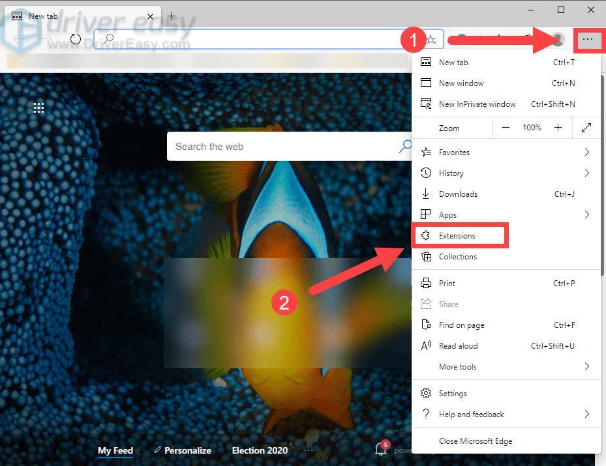The image size is (606, 466).
Task: Click the user profile avatar icon
Action: click(x=558, y=40)
